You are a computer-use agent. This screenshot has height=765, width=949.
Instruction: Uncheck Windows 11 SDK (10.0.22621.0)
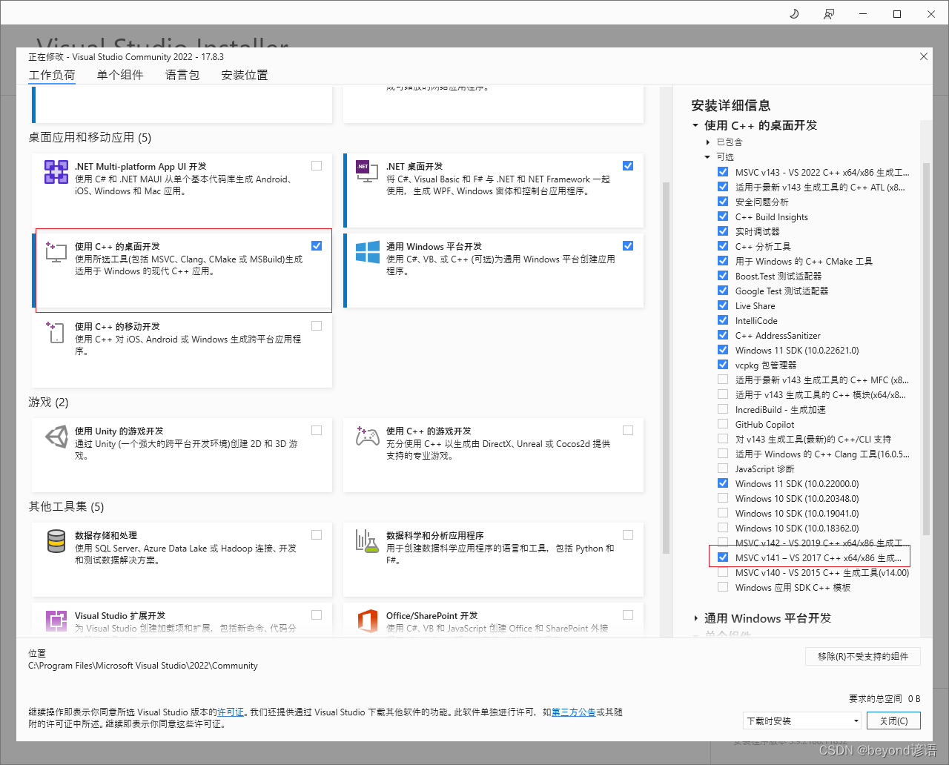tap(723, 350)
